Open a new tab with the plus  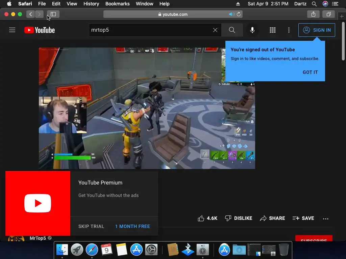[342, 16]
